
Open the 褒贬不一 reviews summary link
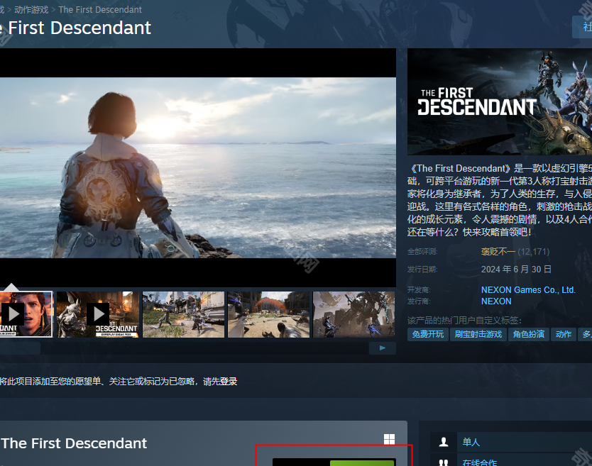(498, 252)
